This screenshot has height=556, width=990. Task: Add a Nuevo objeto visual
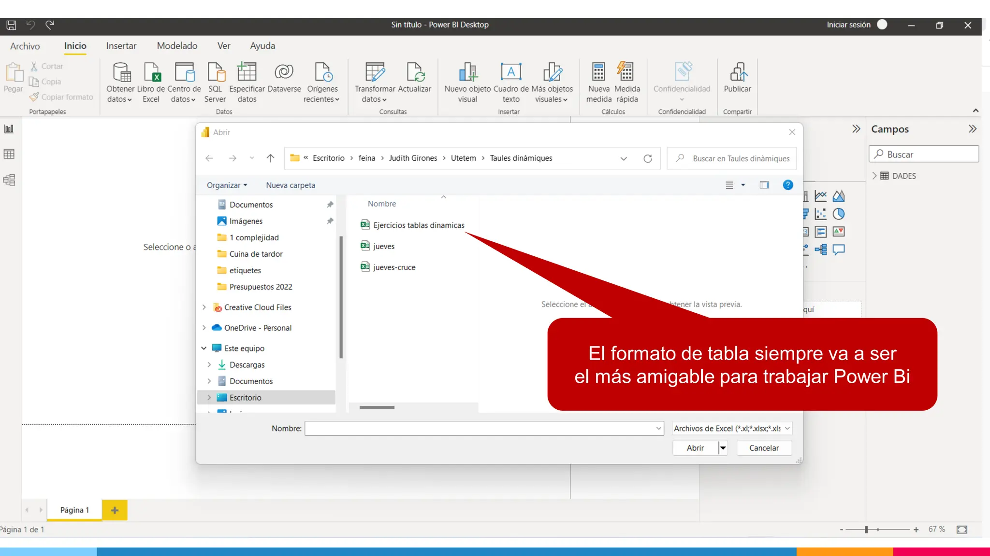click(x=467, y=82)
